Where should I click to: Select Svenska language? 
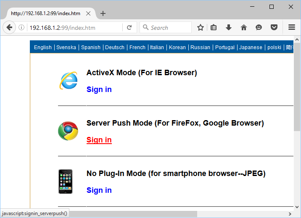(x=66, y=47)
